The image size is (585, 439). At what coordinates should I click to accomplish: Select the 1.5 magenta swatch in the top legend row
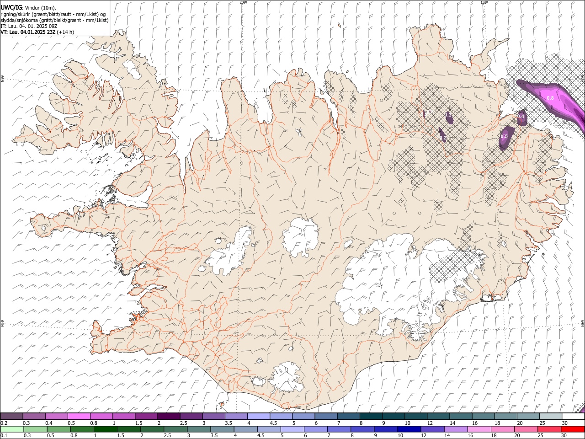point(146,416)
